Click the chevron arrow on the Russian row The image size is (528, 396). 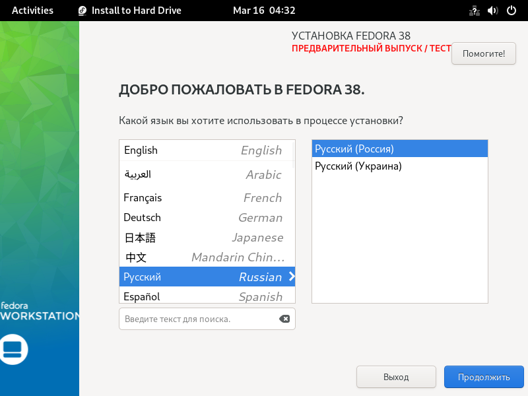(x=292, y=277)
